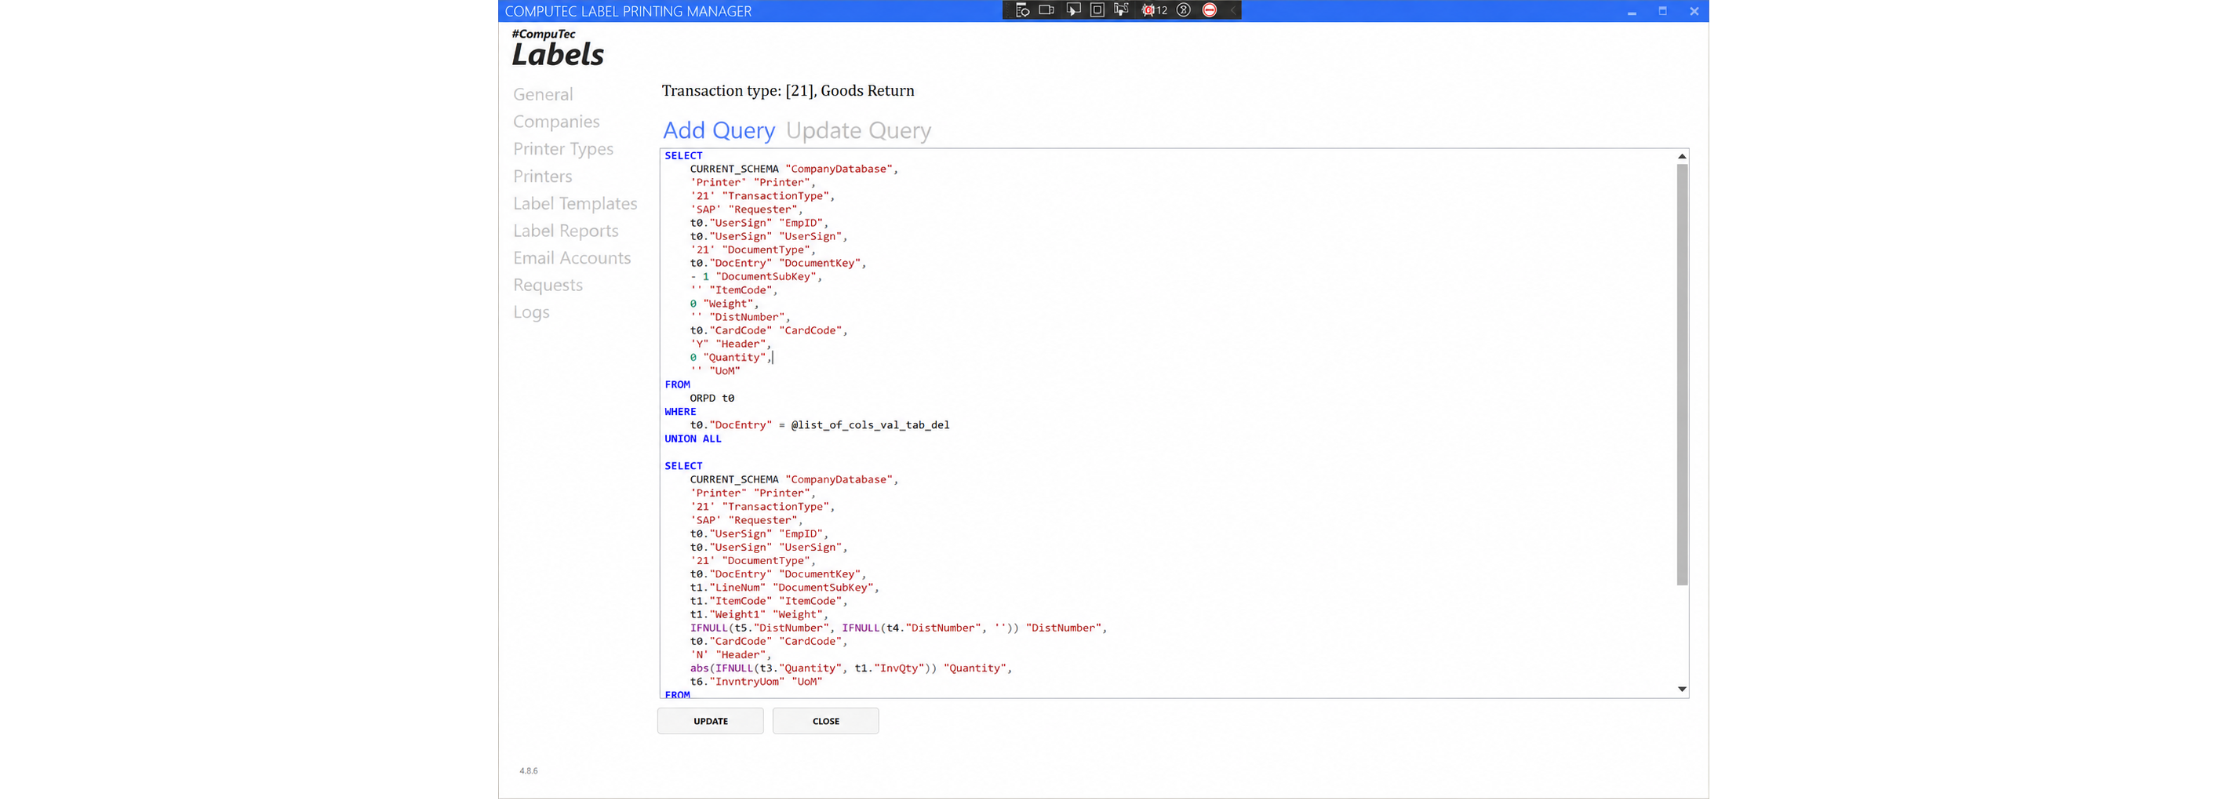Click the CLOSE button
Viewport: 2220px width, 801px height.
(825, 721)
